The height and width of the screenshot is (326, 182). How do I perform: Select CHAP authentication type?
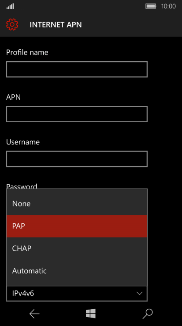click(77, 248)
